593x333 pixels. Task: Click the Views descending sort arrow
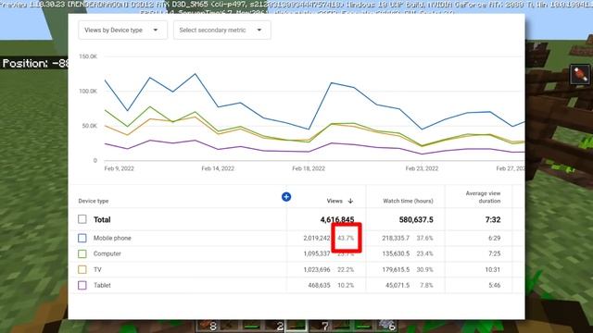click(x=350, y=201)
